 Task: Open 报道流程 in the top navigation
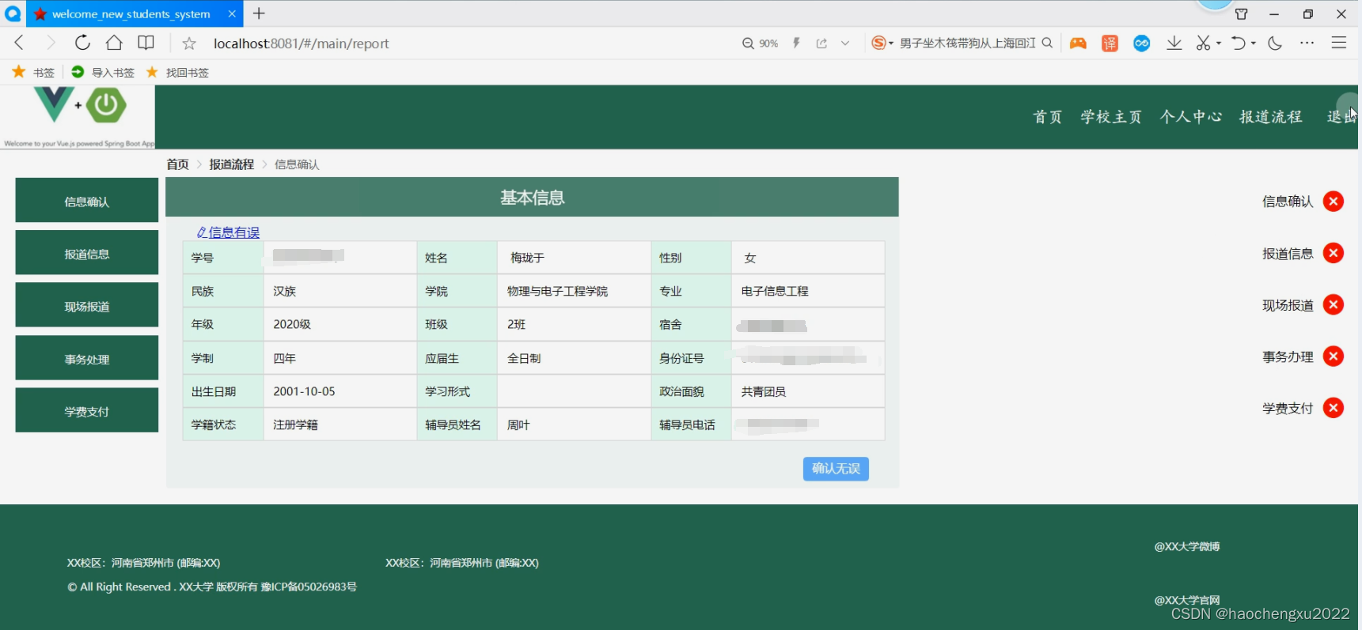pyautogui.click(x=1270, y=117)
